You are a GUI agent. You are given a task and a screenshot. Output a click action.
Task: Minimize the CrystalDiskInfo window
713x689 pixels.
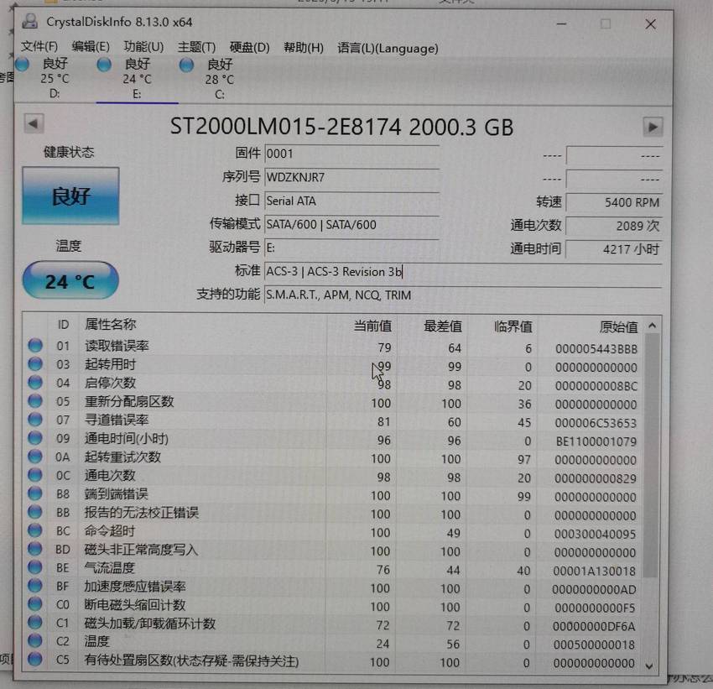(x=561, y=23)
